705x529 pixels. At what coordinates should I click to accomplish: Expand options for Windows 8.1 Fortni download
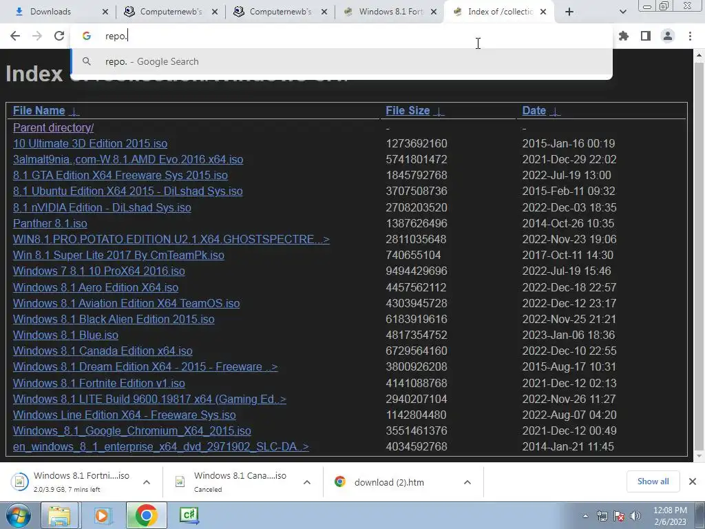pos(147,482)
